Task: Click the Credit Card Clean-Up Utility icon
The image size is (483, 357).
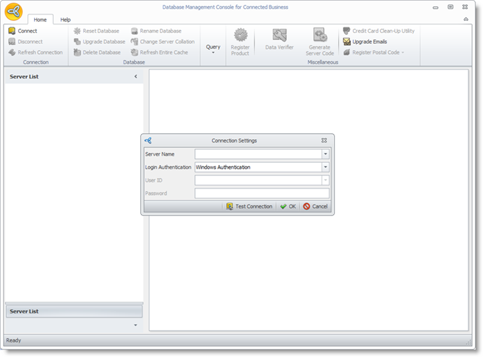Action: point(347,31)
